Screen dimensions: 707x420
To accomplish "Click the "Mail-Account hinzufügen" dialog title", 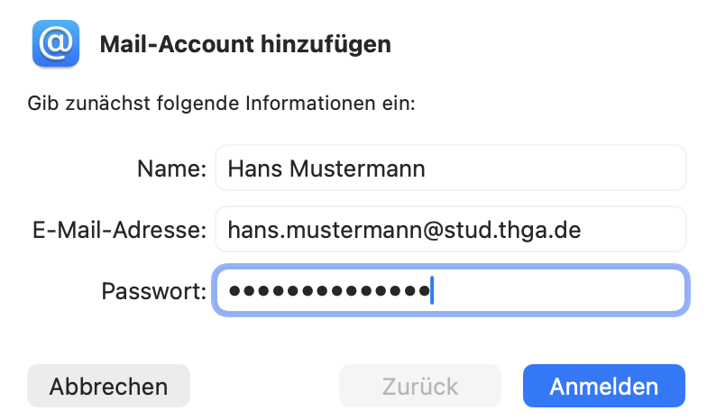I will (x=245, y=44).
